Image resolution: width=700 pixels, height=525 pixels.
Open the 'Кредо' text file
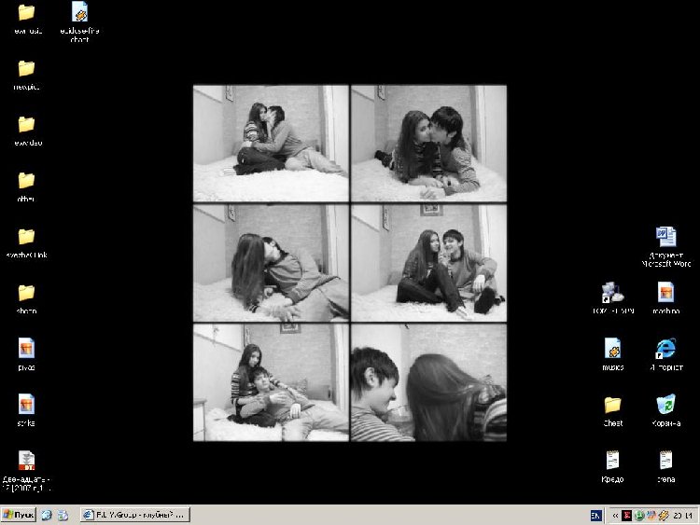(x=612, y=461)
